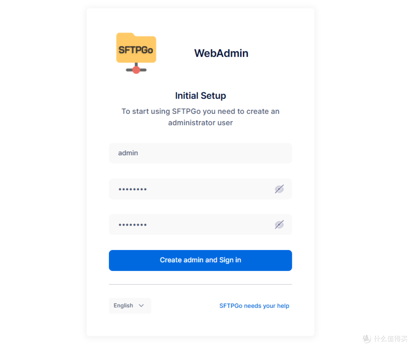Show password using first crossed-eye icon

[279, 189]
